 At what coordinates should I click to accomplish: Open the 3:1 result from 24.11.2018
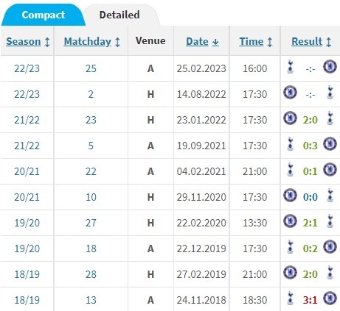(x=310, y=300)
